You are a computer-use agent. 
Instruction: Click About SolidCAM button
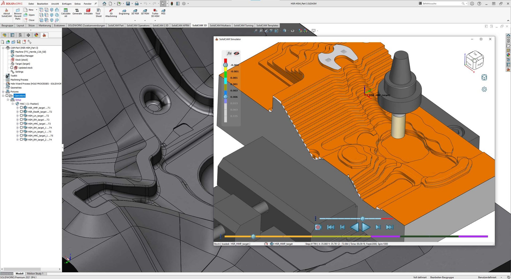click(x=7, y=12)
